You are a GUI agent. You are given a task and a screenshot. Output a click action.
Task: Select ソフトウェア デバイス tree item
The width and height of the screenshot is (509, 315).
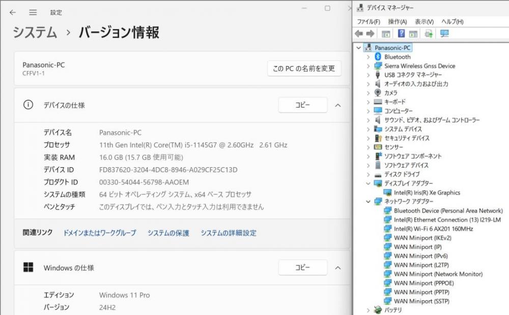406,165
